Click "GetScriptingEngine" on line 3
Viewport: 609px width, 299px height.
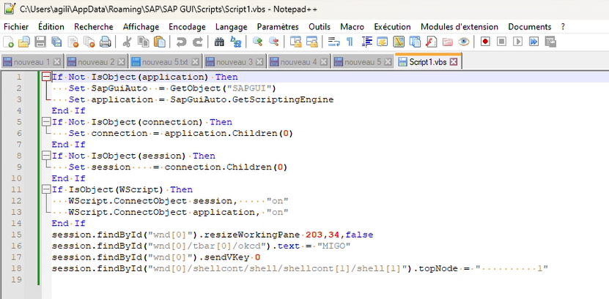click(x=283, y=99)
